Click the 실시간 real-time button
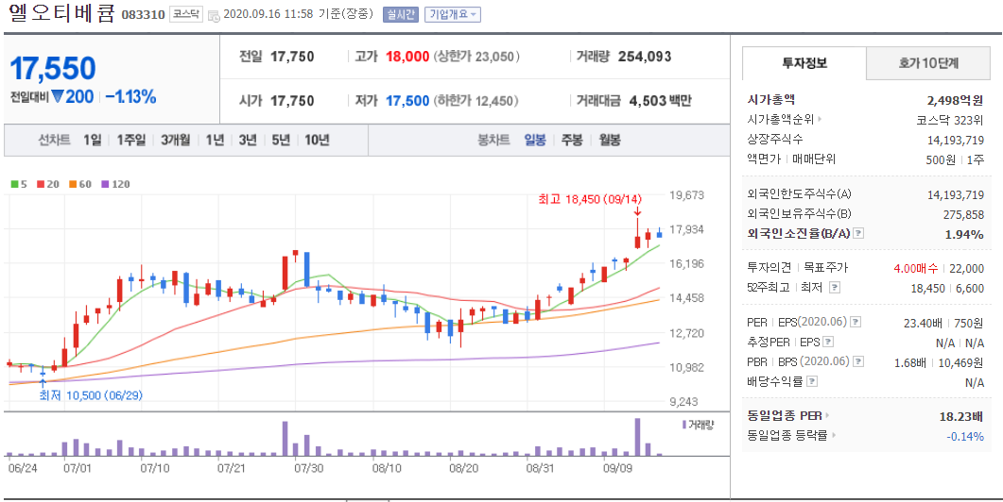Screen dimensions: 1003x502 point(400,15)
